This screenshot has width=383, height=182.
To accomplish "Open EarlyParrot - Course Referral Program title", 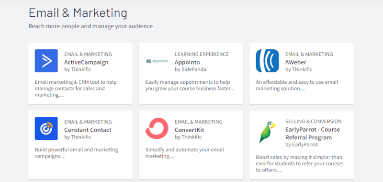I will [x=313, y=133].
